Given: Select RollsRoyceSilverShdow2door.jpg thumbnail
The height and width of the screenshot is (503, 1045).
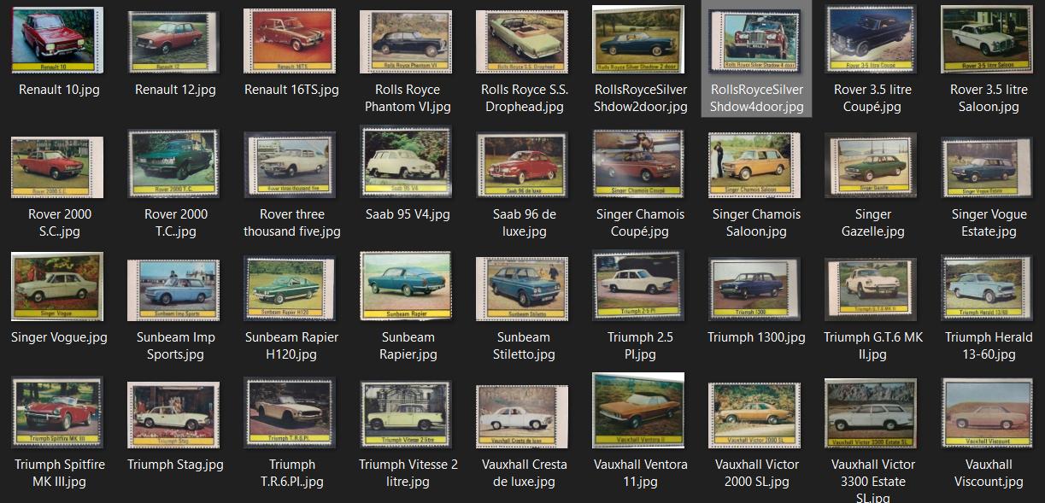Looking at the screenshot, I should point(640,39).
